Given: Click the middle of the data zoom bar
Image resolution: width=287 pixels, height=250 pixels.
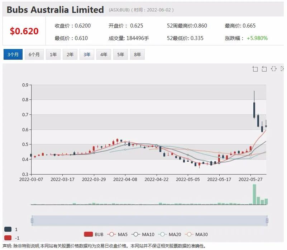Looking at the screenshot, I should tap(149, 221).
